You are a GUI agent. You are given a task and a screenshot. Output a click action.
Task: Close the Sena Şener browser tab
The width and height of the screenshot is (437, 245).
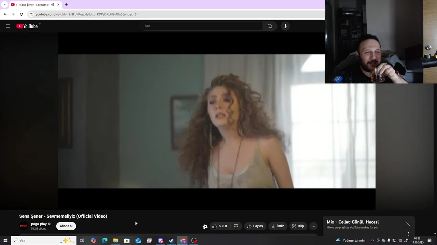tap(58, 5)
